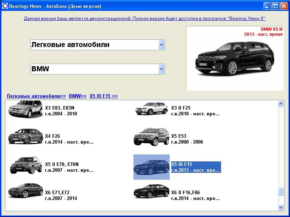Click the 'X6 II F16,F86' list label

(x=195, y=195)
